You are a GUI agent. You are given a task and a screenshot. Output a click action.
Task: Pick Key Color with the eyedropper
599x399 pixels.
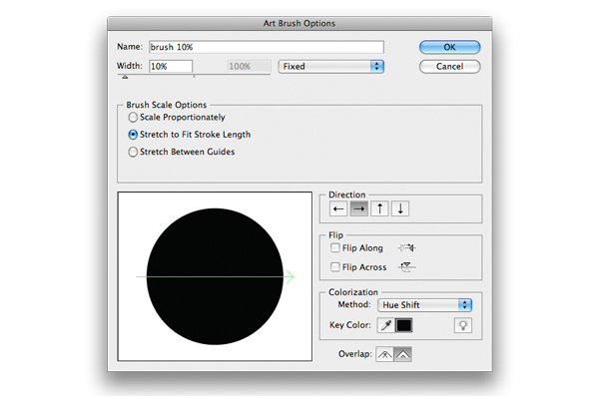coord(386,325)
